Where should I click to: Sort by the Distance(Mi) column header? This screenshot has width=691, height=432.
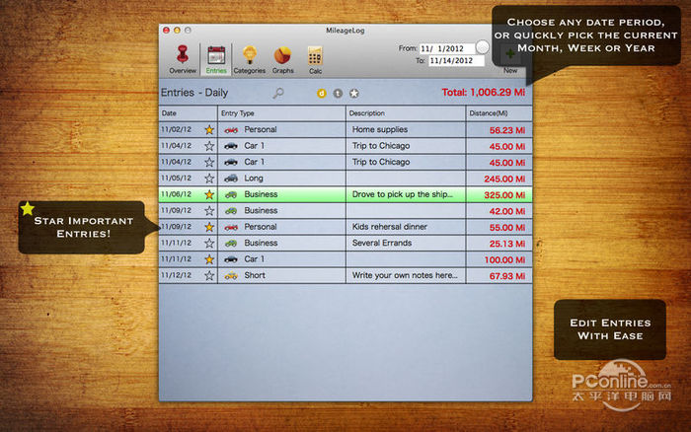(x=499, y=113)
